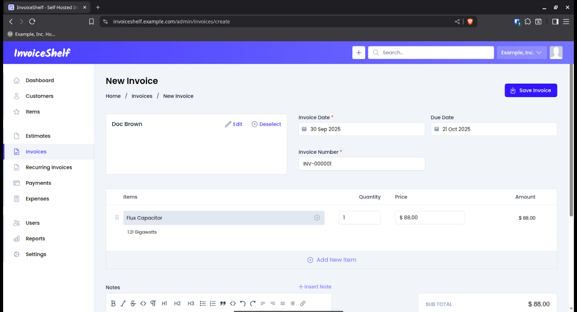The width and height of the screenshot is (577, 312).
Task: Open the Example, Inc. company dropdown
Action: click(521, 52)
